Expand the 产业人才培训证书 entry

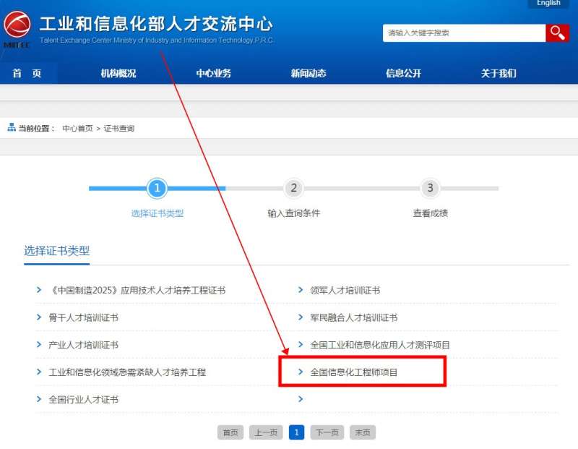[79, 344]
